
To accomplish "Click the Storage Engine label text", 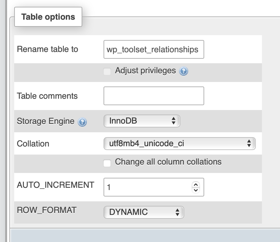I will [x=45, y=121].
